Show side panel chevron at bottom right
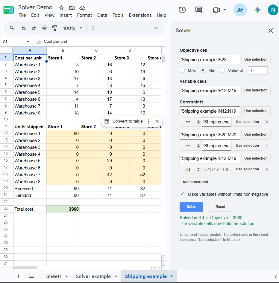This screenshot has width=279, height=283. [x=276, y=276]
